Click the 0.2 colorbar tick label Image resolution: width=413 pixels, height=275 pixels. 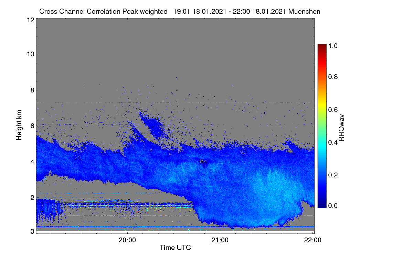click(x=333, y=175)
